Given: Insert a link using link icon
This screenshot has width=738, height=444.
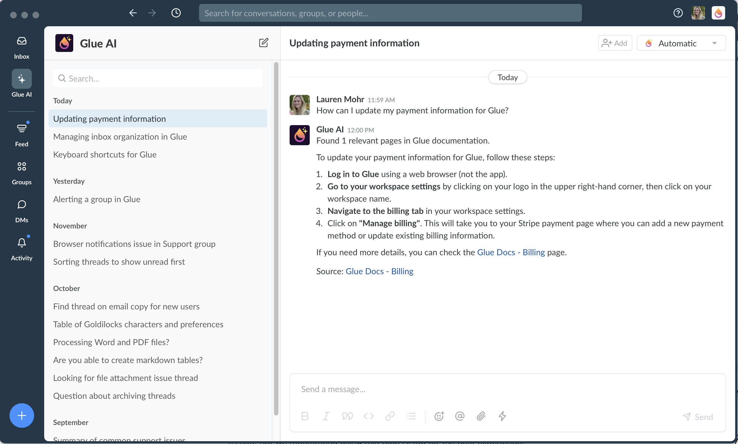Looking at the screenshot, I should coord(390,416).
